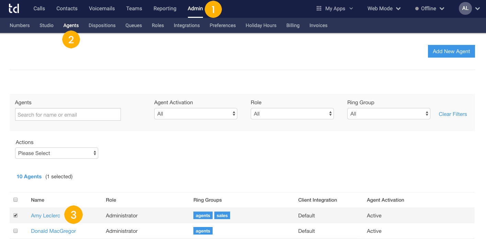The height and width of the screenshot is (239, 486).
Task: Open the Actions Please Select dropdown
Action: pos(56,153)
